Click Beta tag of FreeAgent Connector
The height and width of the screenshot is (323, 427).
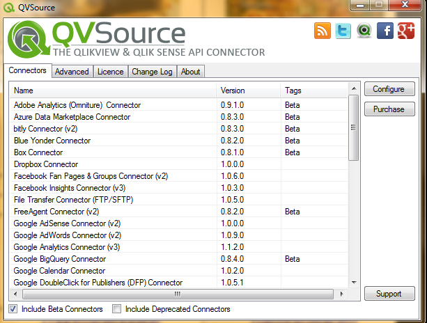click(293, 212)
